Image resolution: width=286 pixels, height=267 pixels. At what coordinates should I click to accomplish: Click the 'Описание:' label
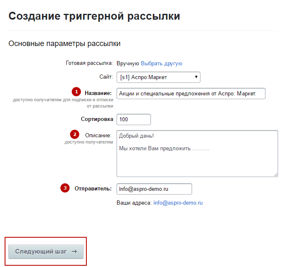pos(98,136)
